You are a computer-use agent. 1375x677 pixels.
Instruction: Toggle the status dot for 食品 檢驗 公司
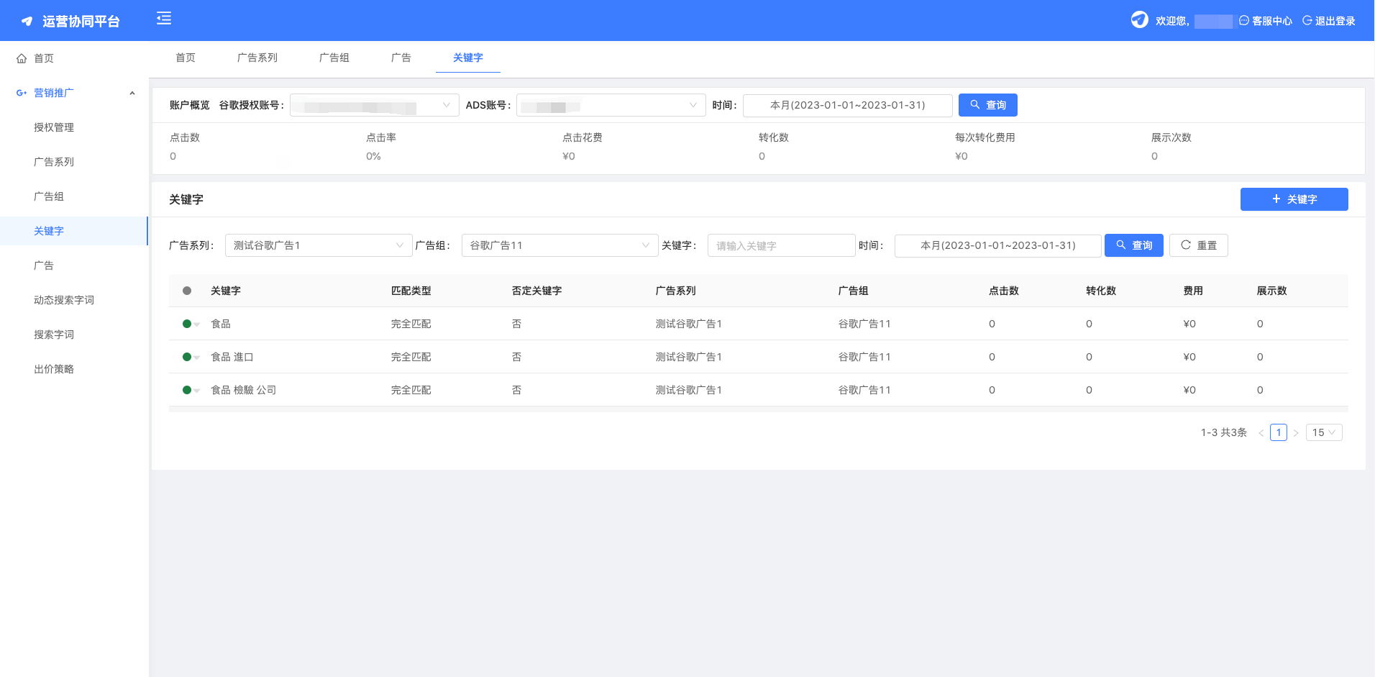pos(188,390)
